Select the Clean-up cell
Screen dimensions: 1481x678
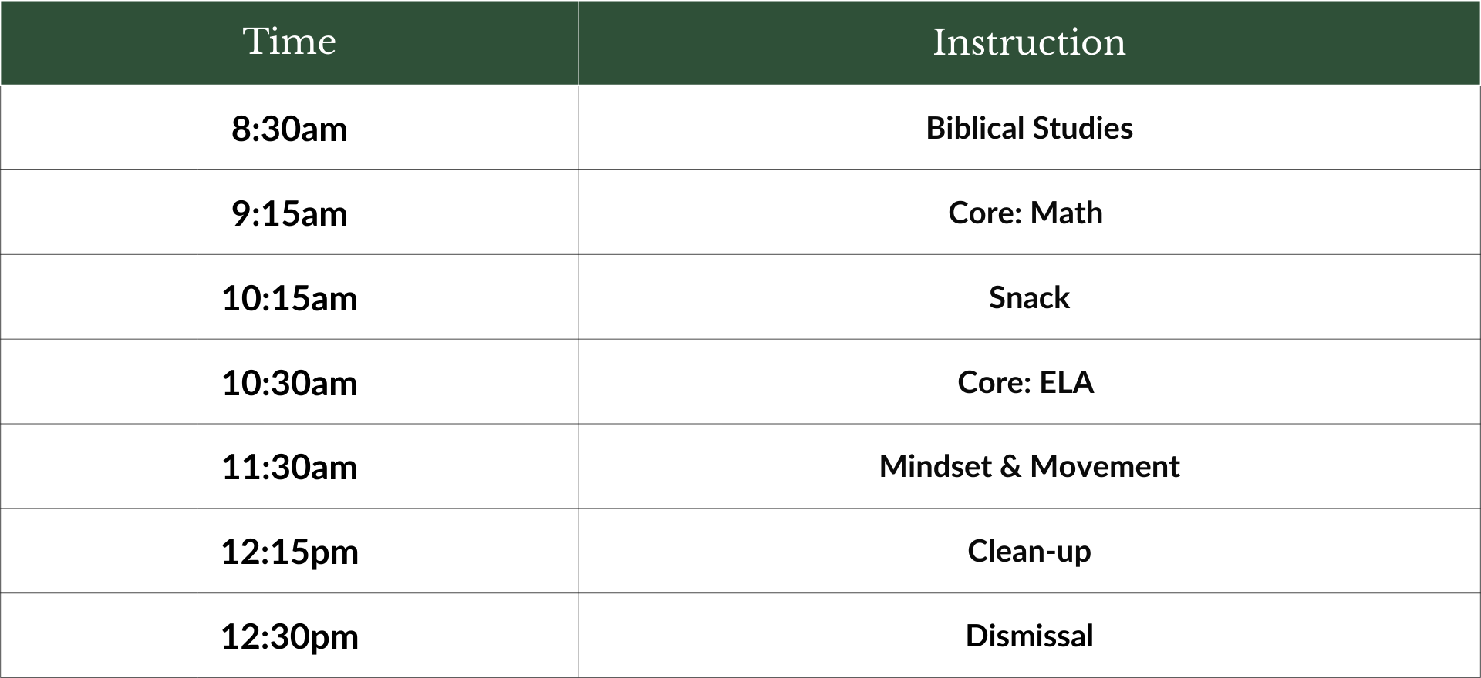pyautogui.click(x=1029, y=551)
